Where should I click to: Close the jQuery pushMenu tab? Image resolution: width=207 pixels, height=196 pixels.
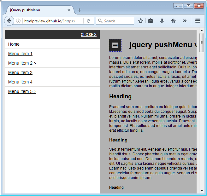pyautogui.click(x=69, y=10)
